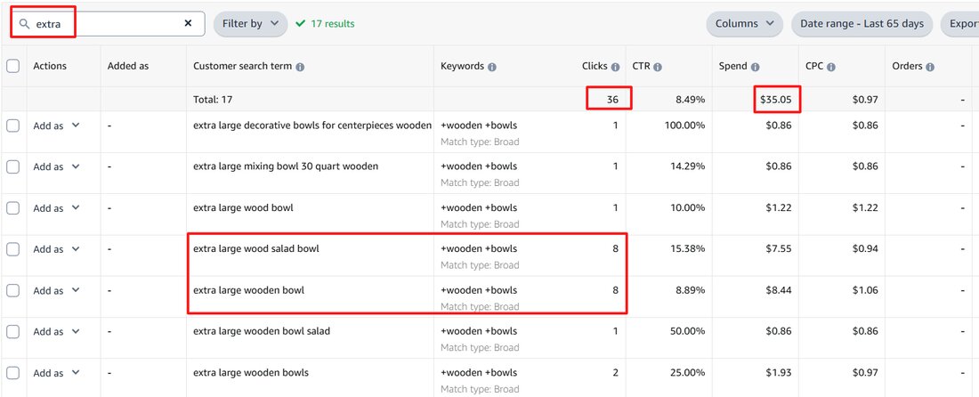Image resolution: width=979 pixels, height=397 pixels.
Task: Click the 15.38% CTR value
Action: (688, 248)
